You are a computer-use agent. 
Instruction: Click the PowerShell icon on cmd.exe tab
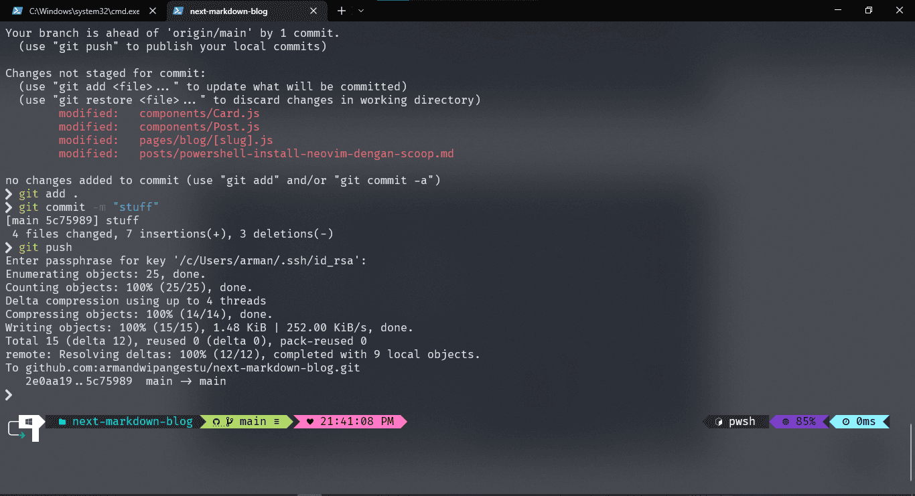coord(17,11)
